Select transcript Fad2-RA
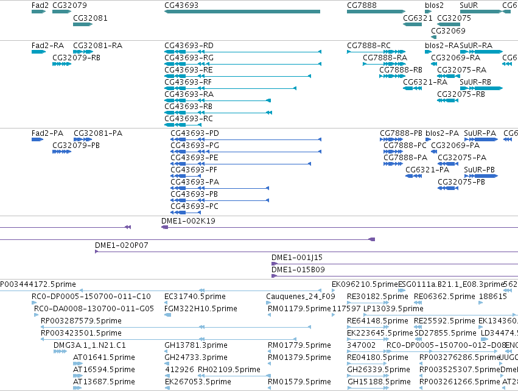This screenshot has width=518, height=391. 38,52
